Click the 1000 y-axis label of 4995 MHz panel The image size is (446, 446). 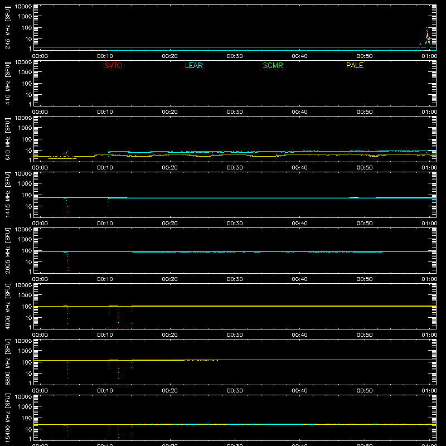pos(25,295)
